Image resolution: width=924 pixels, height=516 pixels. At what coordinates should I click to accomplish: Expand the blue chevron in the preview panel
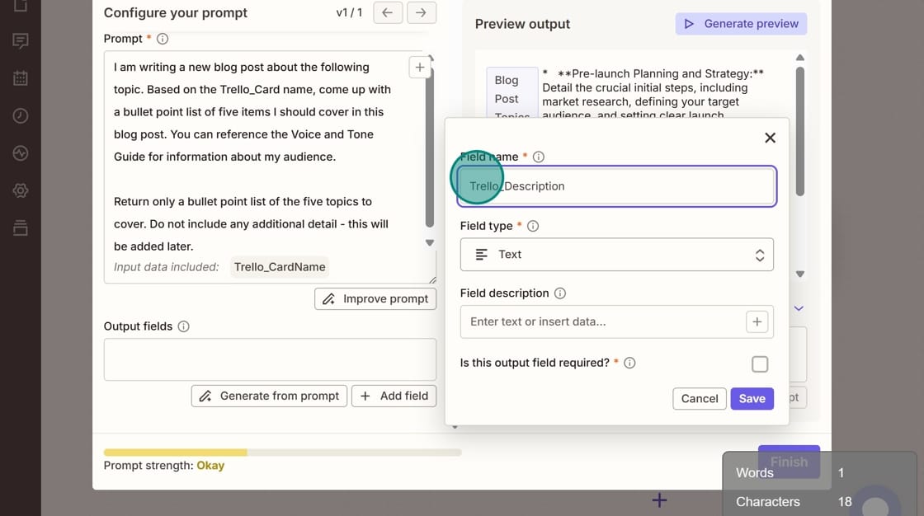click(798, 308)
